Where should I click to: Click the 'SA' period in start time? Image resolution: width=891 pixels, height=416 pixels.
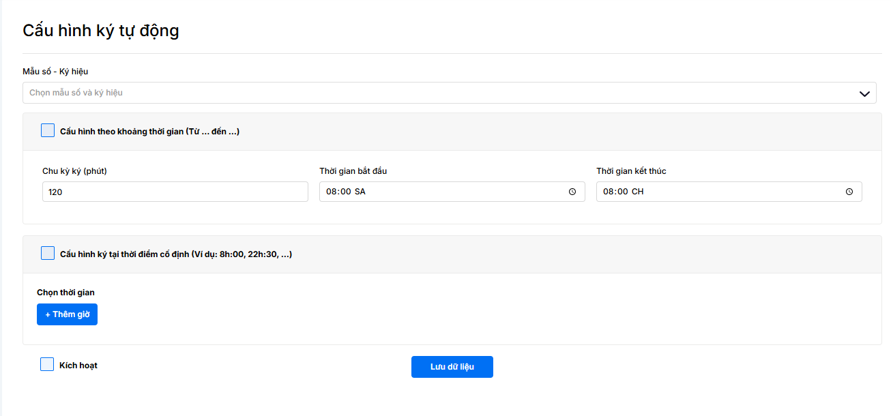pyautogui.click(x=360, y=192)
